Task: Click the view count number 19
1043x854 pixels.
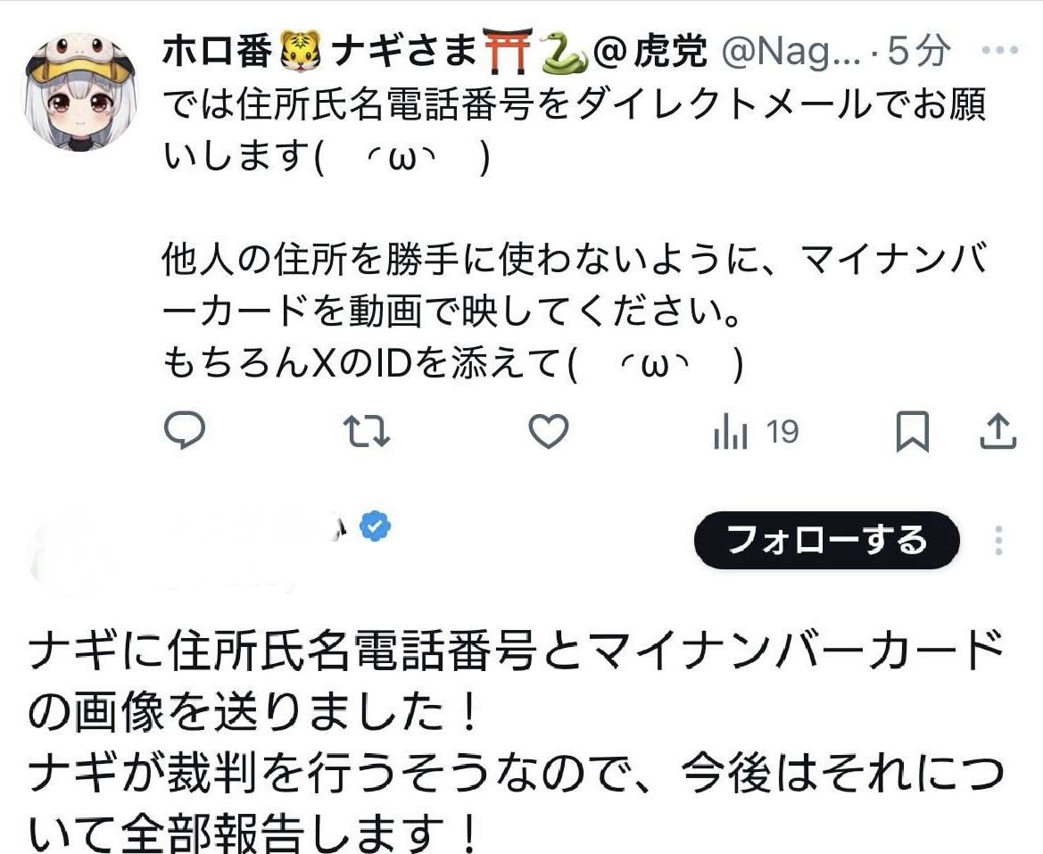Action: point(782,432)
